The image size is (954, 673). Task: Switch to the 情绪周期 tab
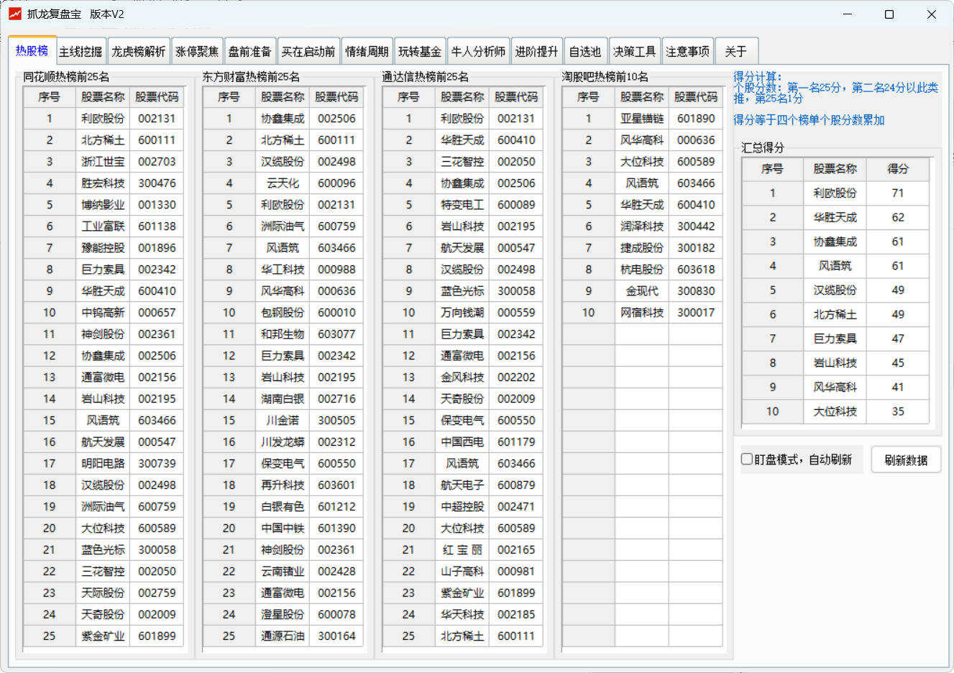(x=368, y=50)
